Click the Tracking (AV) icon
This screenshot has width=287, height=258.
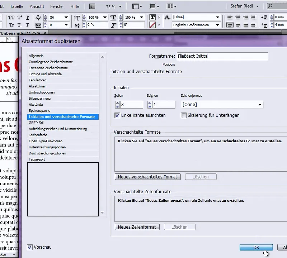click(38, 25)
